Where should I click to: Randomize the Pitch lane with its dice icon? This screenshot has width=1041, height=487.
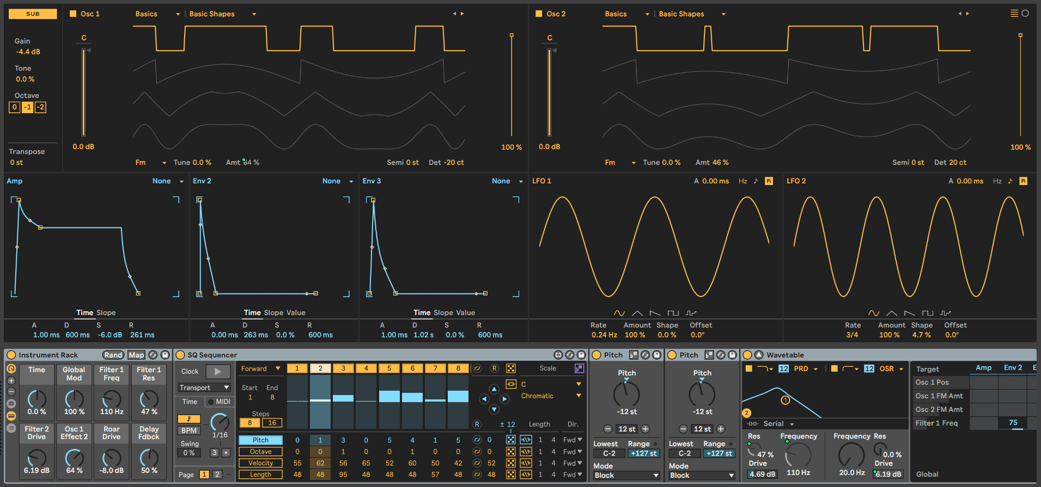(510, 440)
